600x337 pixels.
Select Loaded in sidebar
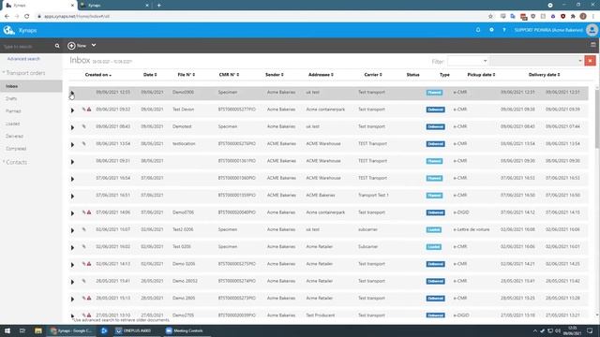pos(12,124)
